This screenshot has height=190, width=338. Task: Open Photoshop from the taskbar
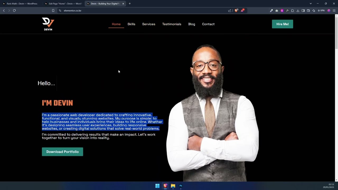181,186
